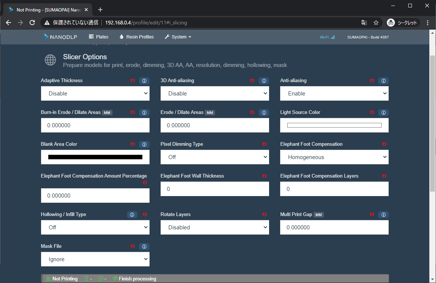Expand the Adaptive Thickness dropdown

point(95,93)
